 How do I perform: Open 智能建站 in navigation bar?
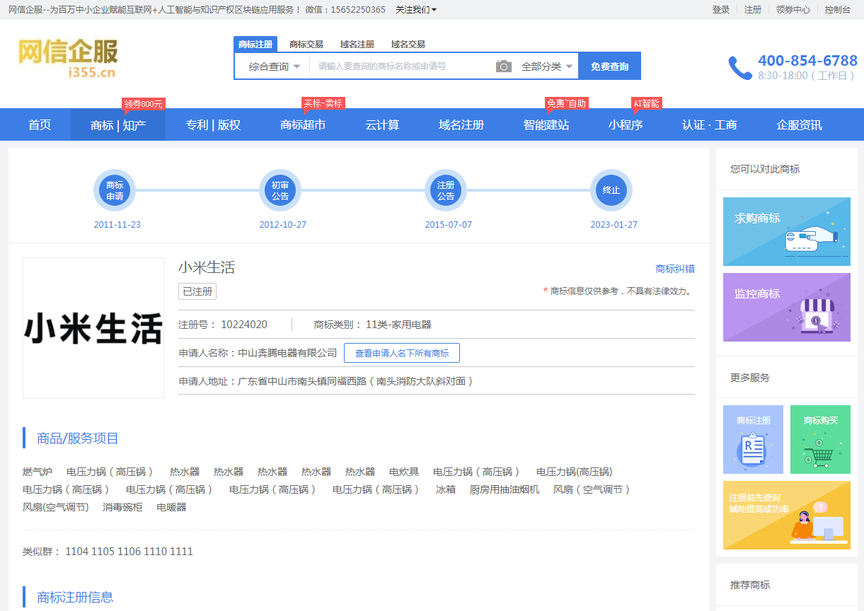click(546, 124)
